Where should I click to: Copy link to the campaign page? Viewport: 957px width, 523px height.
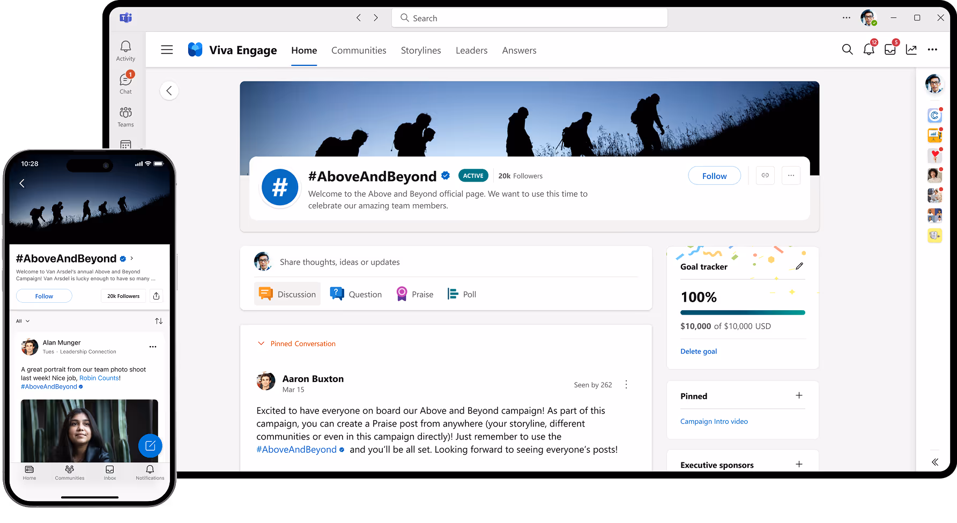coord(765,175)
